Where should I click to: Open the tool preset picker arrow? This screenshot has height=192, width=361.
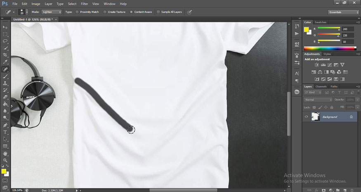(14, 12)
